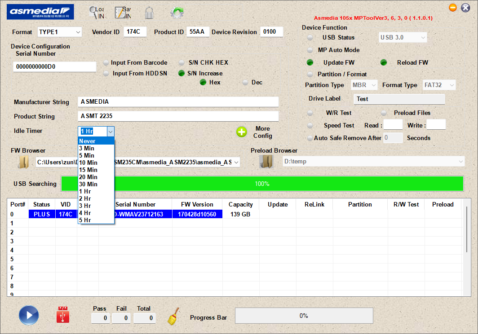
Task: Click the broom clear counters icon
Action: pyautogui.click(x=173, y=316)
